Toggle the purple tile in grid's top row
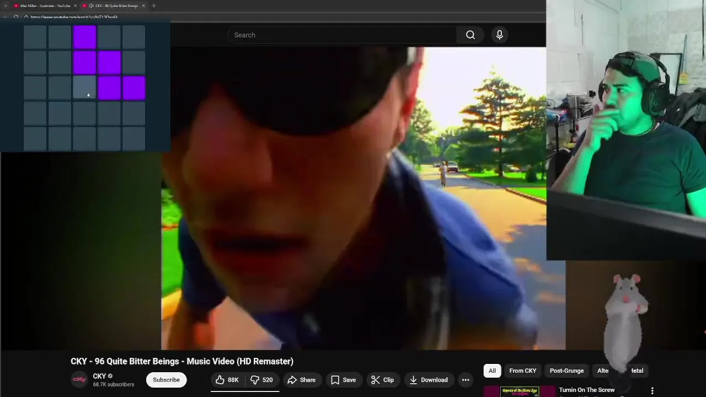The width and height of the screenshot is (706, 397). click(84, 37)
